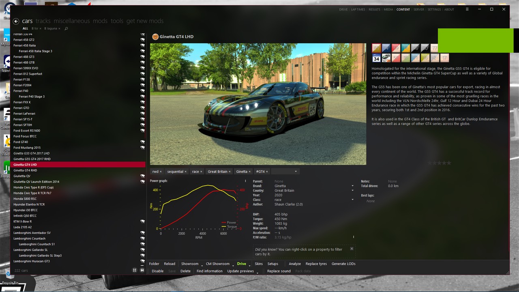Open the Brand dropdown showing Ginetta
This screenshot has width=519, height=292.
click(x=352, y=186)
